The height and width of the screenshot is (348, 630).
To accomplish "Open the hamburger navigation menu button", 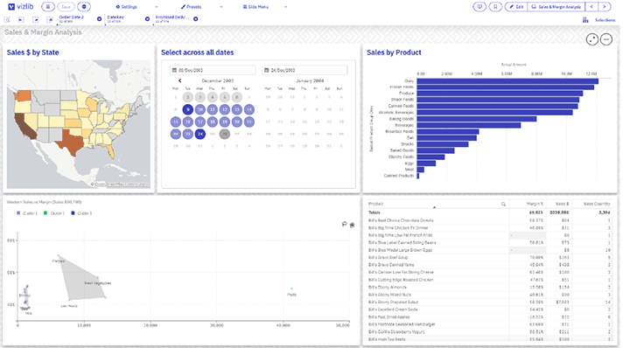I will 48,6.
